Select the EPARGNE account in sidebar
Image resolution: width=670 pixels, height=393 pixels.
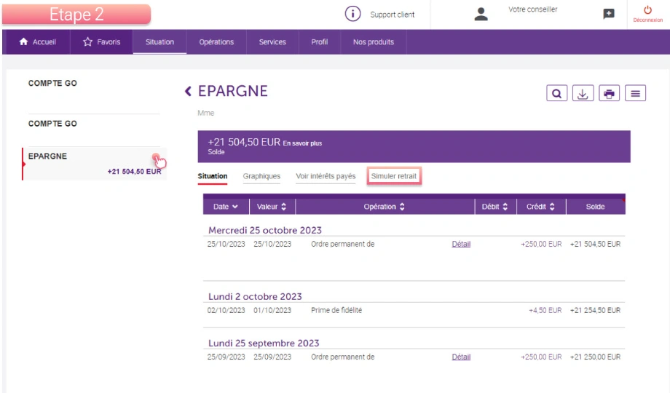[95, 164]
